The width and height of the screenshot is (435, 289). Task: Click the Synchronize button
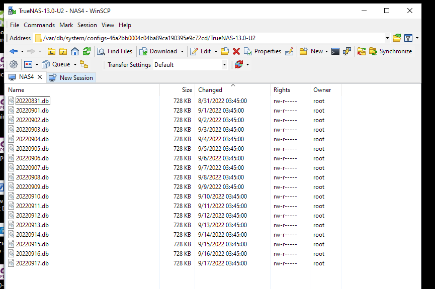(391, 51)
